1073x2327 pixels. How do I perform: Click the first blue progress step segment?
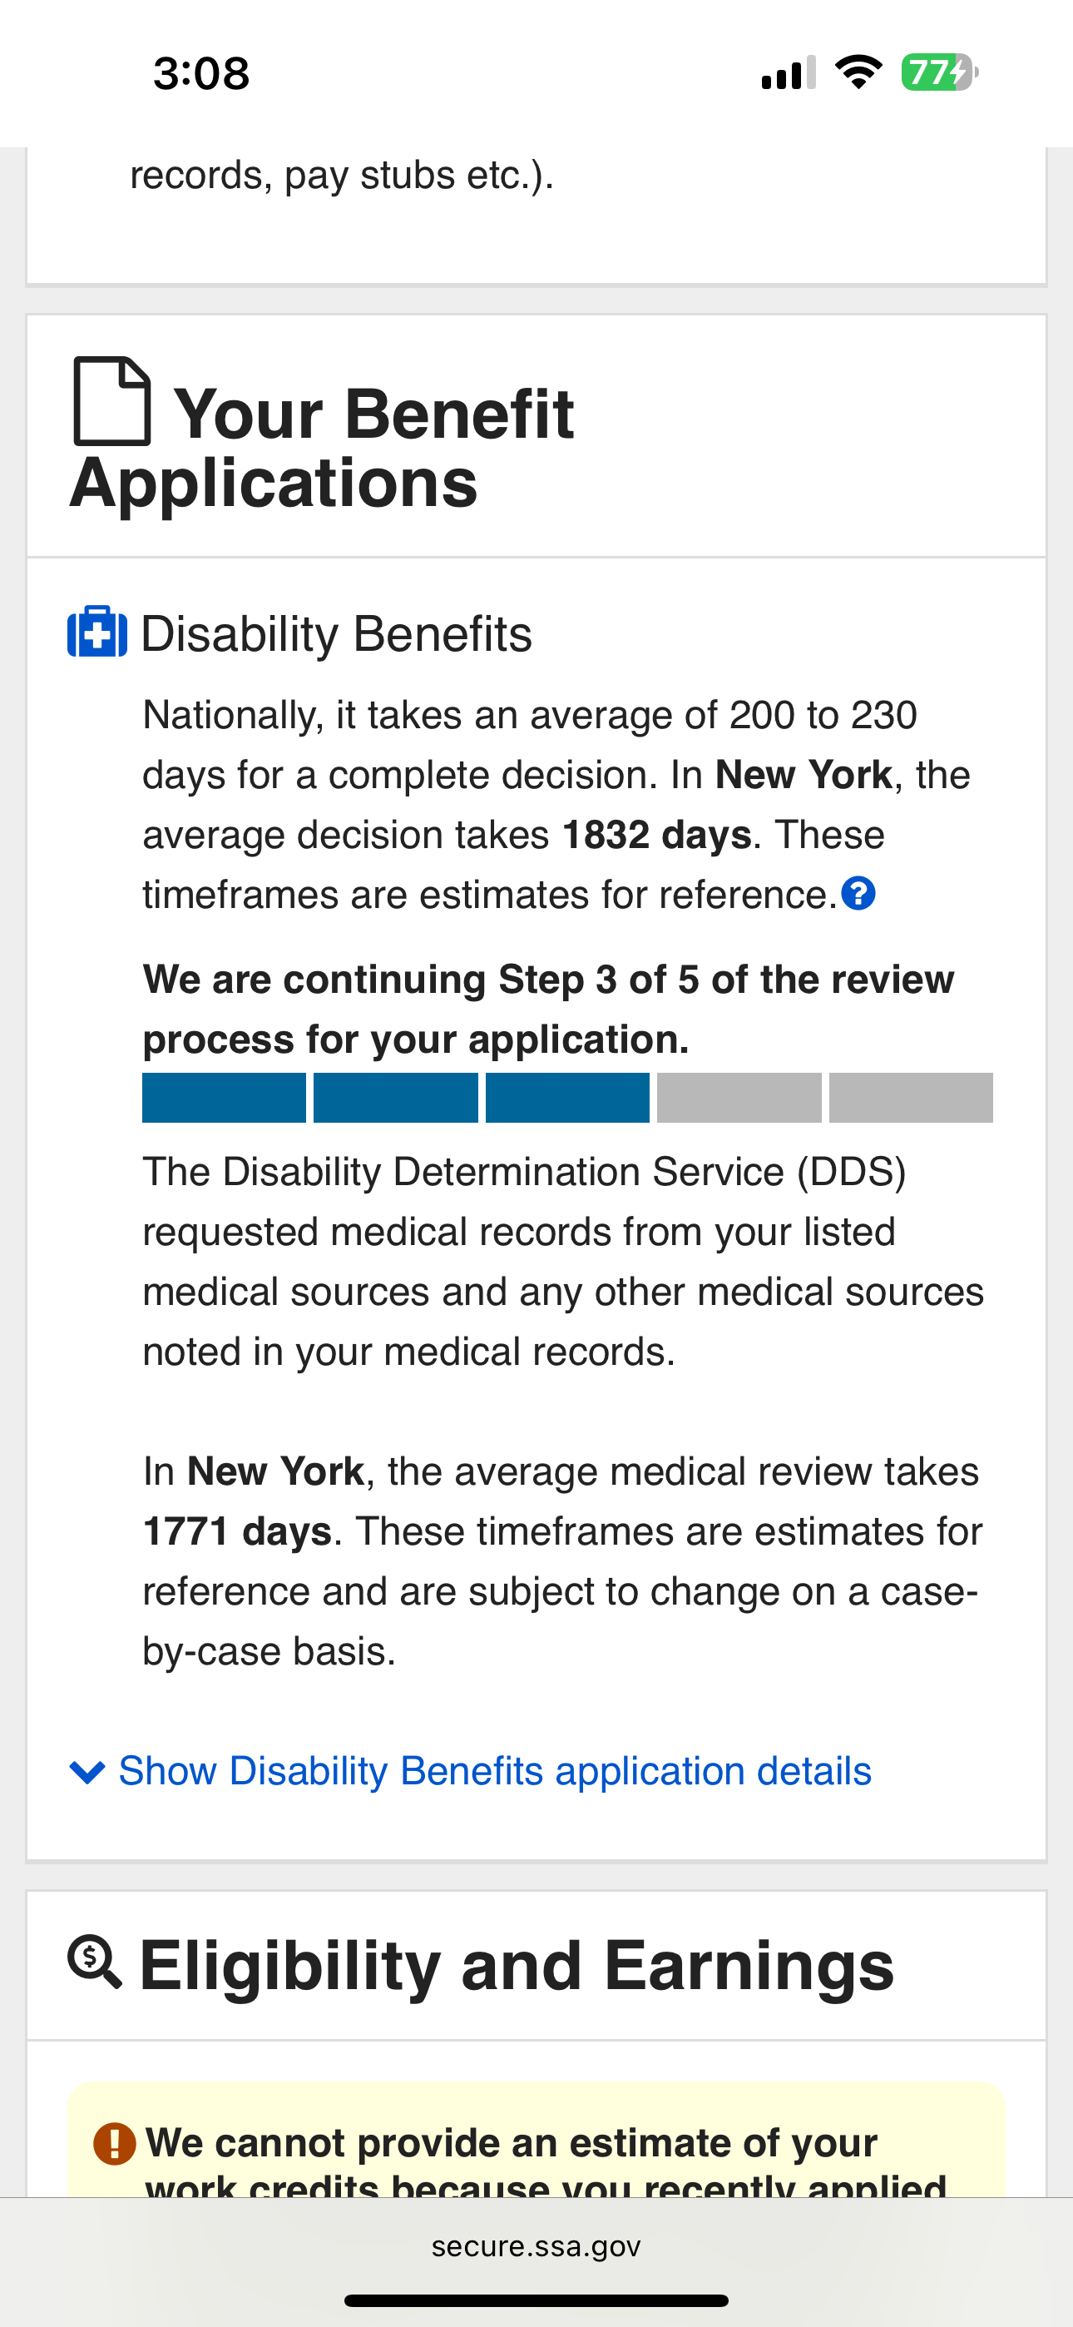pos(224,1098)
